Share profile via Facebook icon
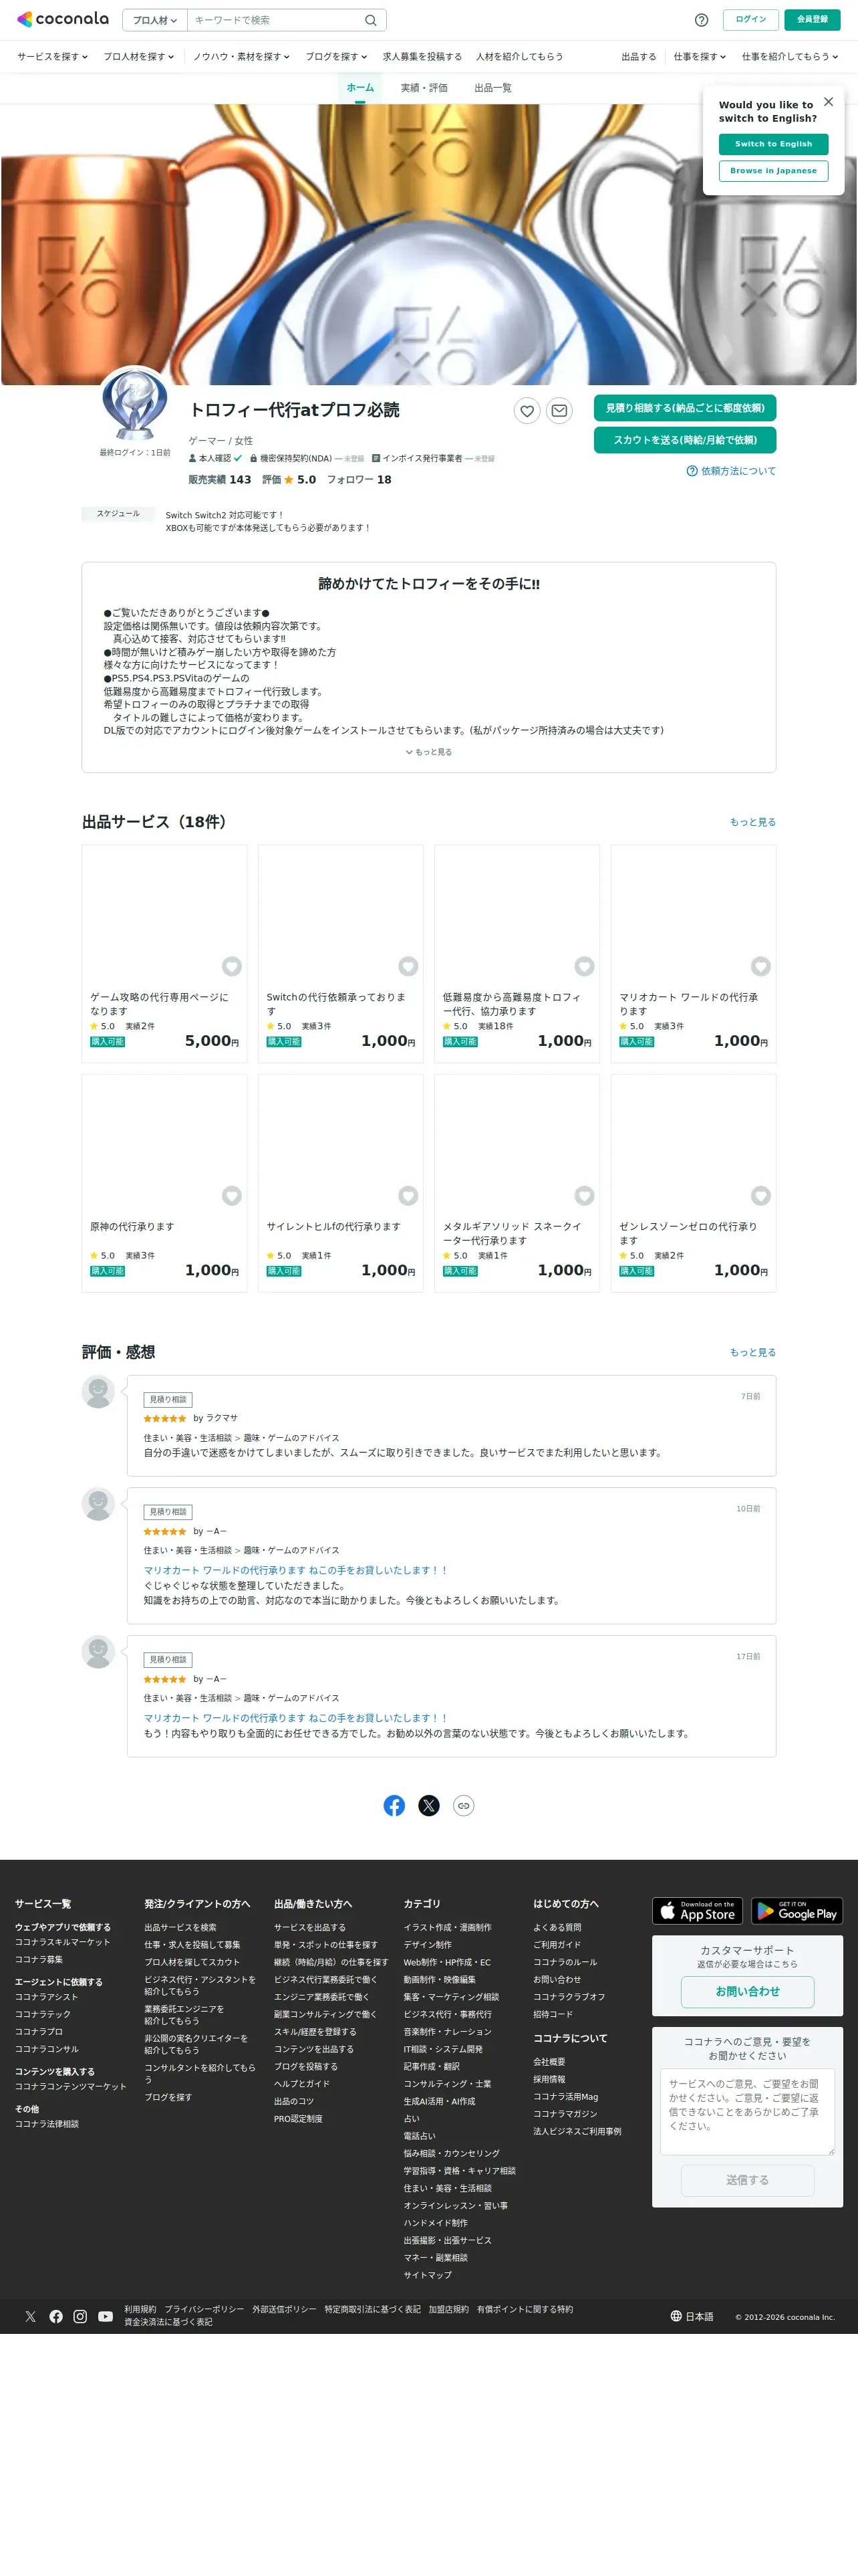Viewport: 858px width, 2576px height. pyautogui.click(x=394, y=1805)
